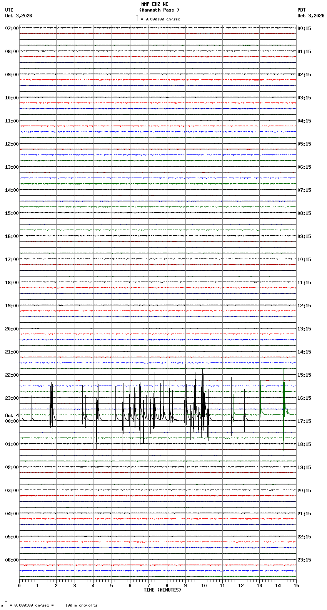Select the 23:00 UTC time label
Screen dimensions: 327x610
click(x=12, y=398)
